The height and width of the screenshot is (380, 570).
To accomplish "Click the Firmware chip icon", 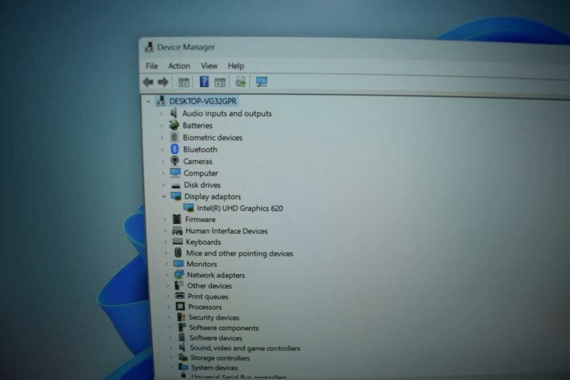I will click(x=177, y=219).
